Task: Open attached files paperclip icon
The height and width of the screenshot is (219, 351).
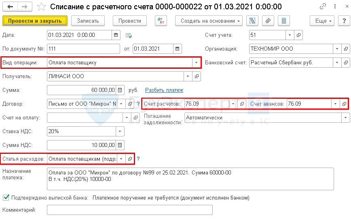Action: click(268, 21)
